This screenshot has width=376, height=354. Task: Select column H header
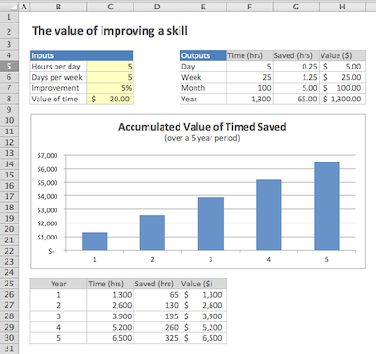(x=342, y=7)
